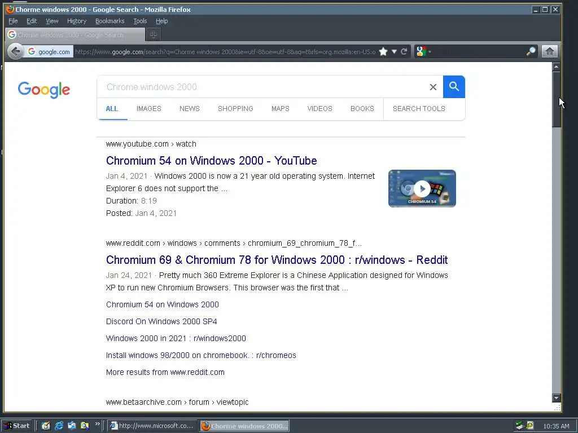Expand SEARCH TOOLS options
This screenshot has width=578, height=433.
coord(419,109)
